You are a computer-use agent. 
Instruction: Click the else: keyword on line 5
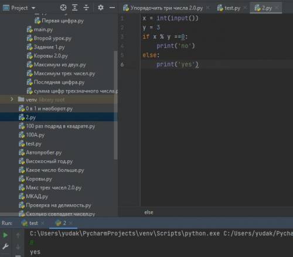(151, 55)
